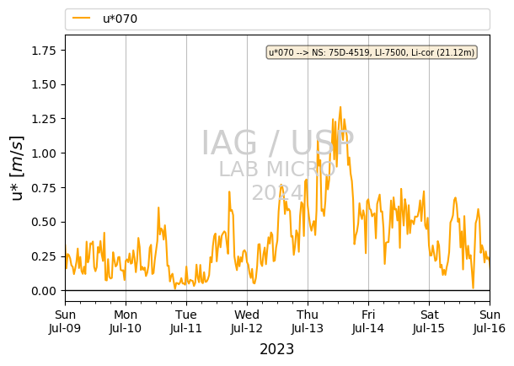This screenshot has height=366, width=514.
Task: Click x-axis label 'Tue Jul-11'
Action: coord(186,321)
